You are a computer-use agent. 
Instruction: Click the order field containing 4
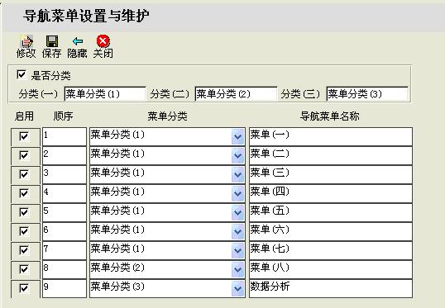tap(65, 193)
